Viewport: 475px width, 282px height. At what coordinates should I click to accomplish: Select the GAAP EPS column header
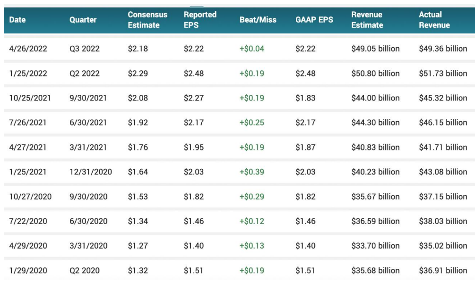(x=314, y=20)
